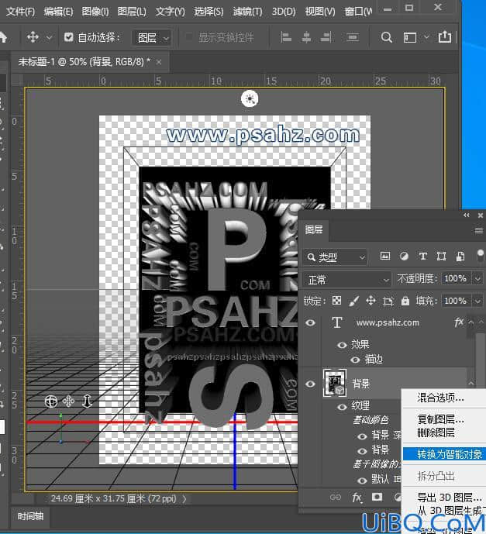Screen dimensions: 486x534
Task: Open the 图像(I) menu
Action: click(x=95, y=12)
